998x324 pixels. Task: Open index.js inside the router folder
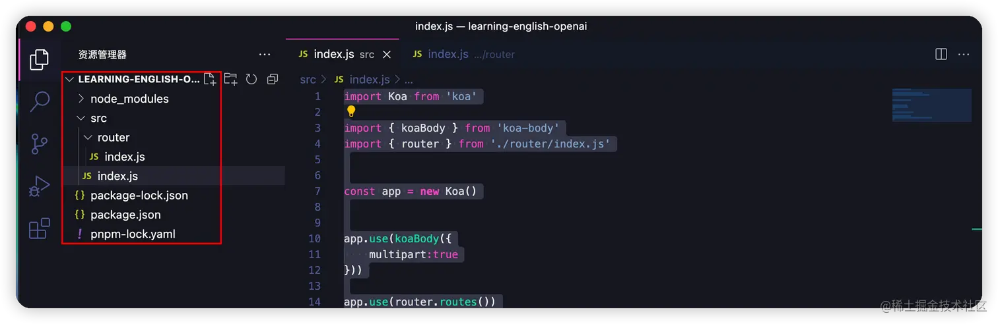coord(125,157)
